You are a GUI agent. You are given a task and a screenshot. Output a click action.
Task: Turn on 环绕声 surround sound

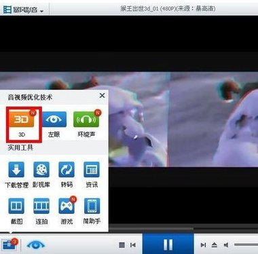[86, 119]
